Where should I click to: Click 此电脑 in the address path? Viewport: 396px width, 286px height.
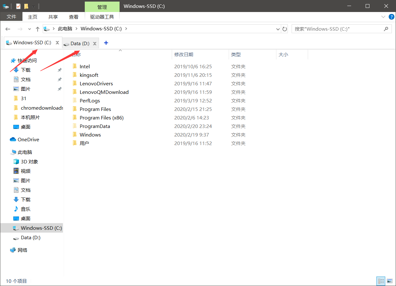coord(65,29)
